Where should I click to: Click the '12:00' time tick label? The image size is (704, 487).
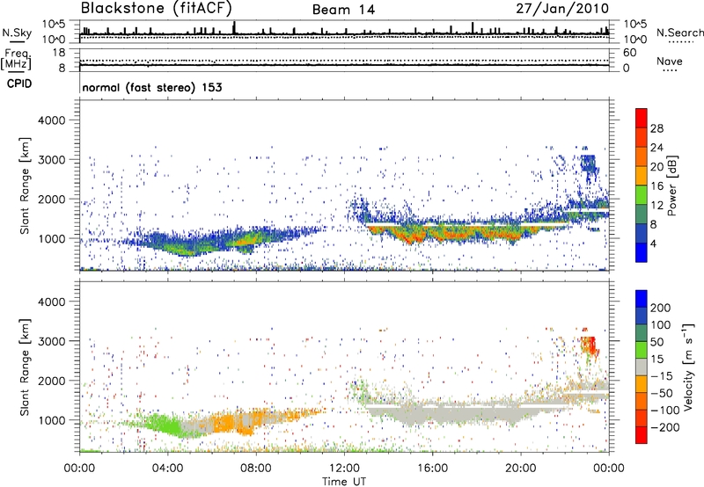(344, 469)
